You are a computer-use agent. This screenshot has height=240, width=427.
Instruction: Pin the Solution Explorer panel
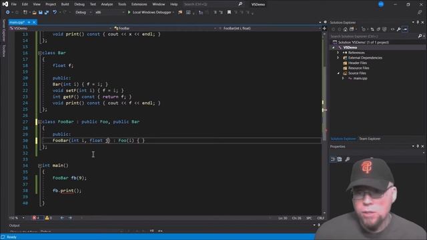(418, 22)
